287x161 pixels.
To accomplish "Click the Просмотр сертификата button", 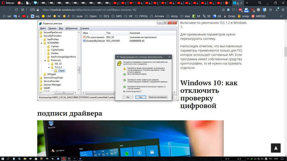I will [x=158, y=97].
